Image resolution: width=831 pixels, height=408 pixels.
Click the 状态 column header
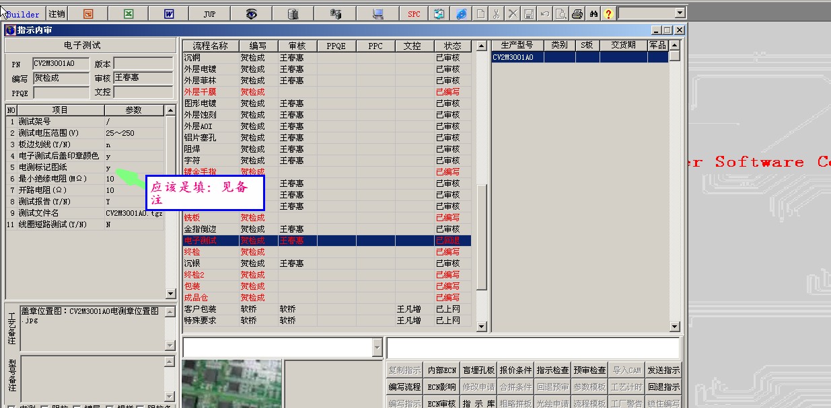coord(453,46)
